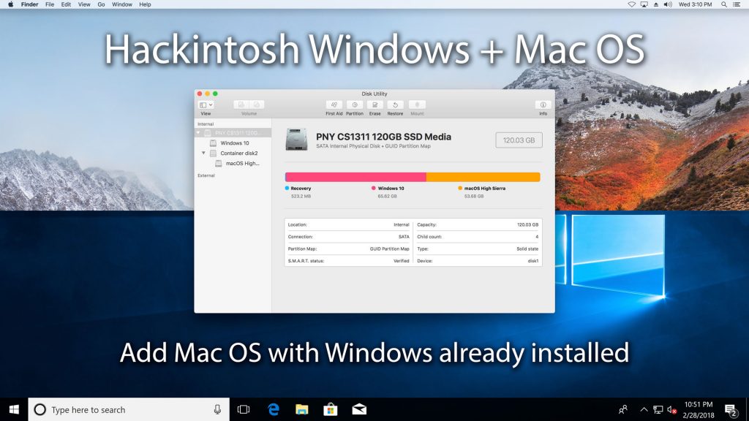Click the 'Device:' disk1 row
Viewport: 749px width, 421px height.
tap(478, 261)
